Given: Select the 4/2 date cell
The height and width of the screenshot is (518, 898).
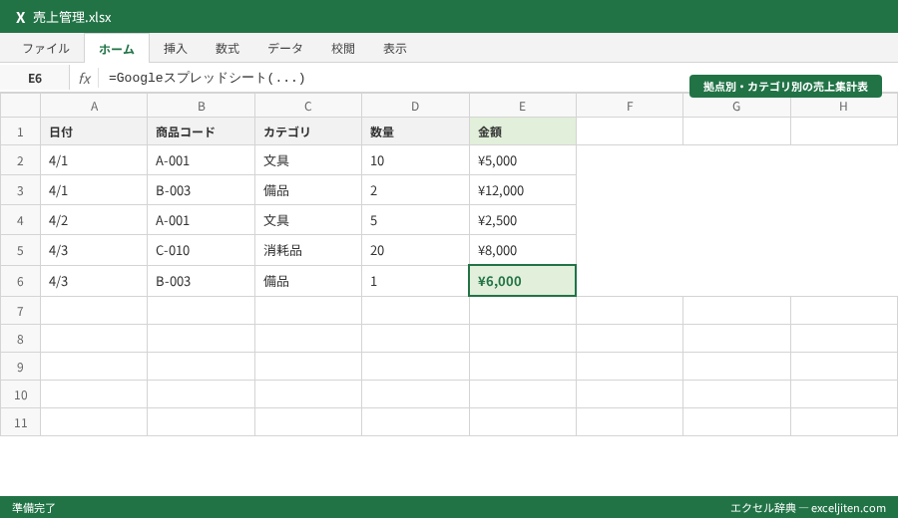Looking at the screenshot, I should pyautogui.click(x=94, y=220).
